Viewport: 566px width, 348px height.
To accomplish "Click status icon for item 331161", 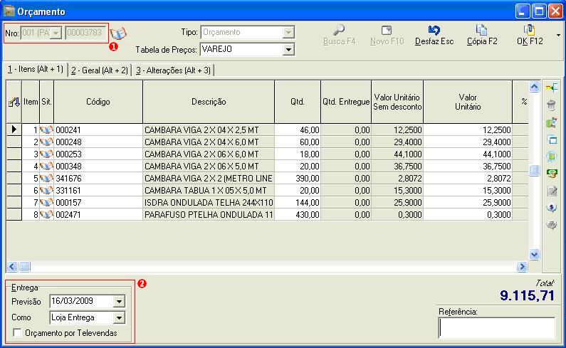I will [x=46, y=190].
